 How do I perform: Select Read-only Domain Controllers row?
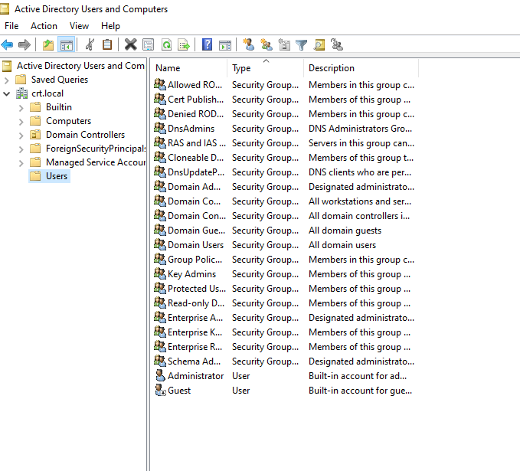click(x=285, y=303)
